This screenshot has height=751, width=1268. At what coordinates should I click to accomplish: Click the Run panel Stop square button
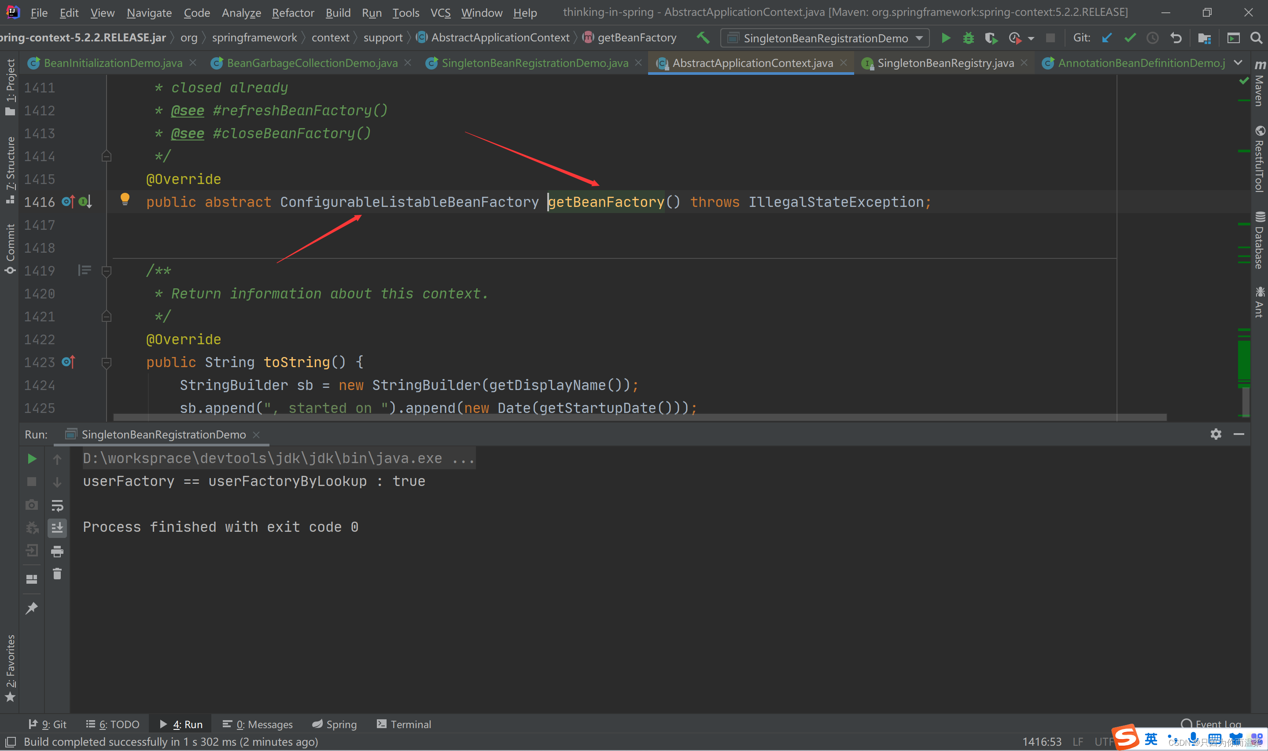[31, 481]
